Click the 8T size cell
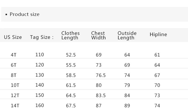Image resolution: width=188 pixels, height=112 pixels. point(14,75)
